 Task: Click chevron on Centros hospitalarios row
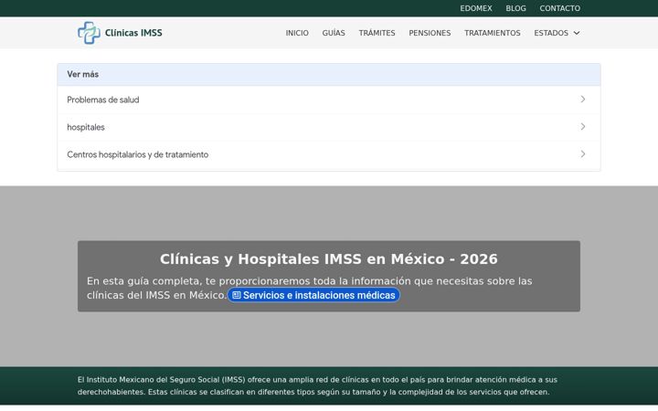(x=583, y=154)
